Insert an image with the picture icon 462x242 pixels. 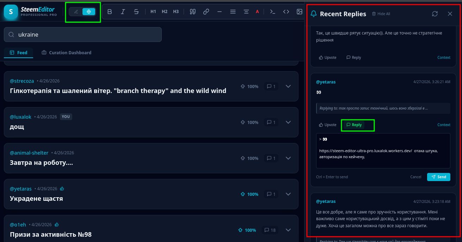(300, 12)
